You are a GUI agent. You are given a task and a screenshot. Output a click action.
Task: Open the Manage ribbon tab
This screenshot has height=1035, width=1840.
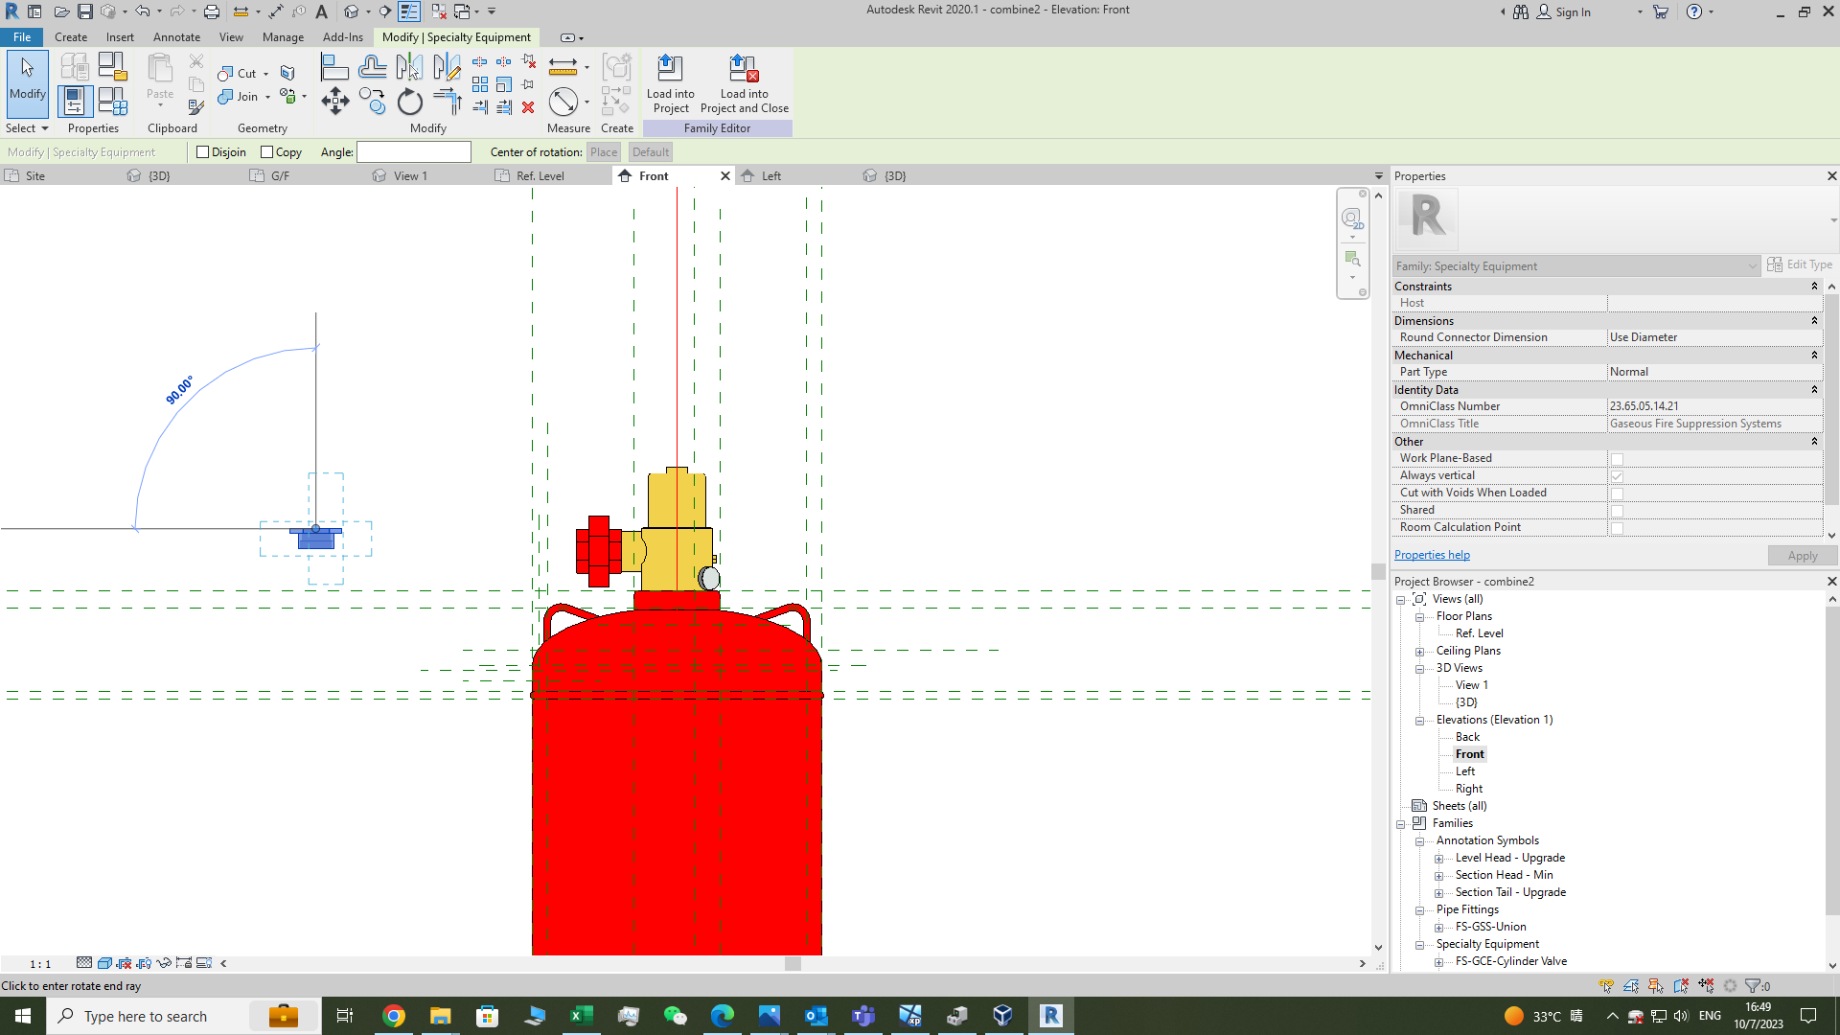(283, 37)
